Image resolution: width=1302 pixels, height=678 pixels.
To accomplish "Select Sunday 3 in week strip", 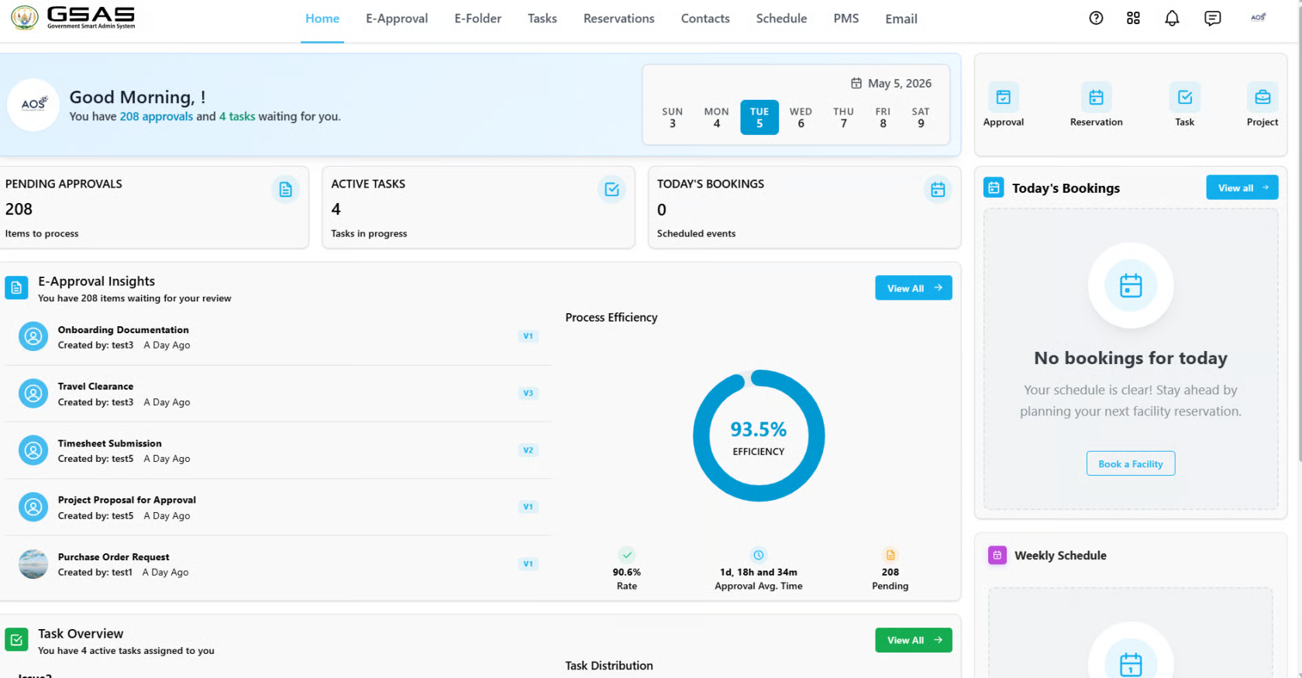I will pos(672,118).
